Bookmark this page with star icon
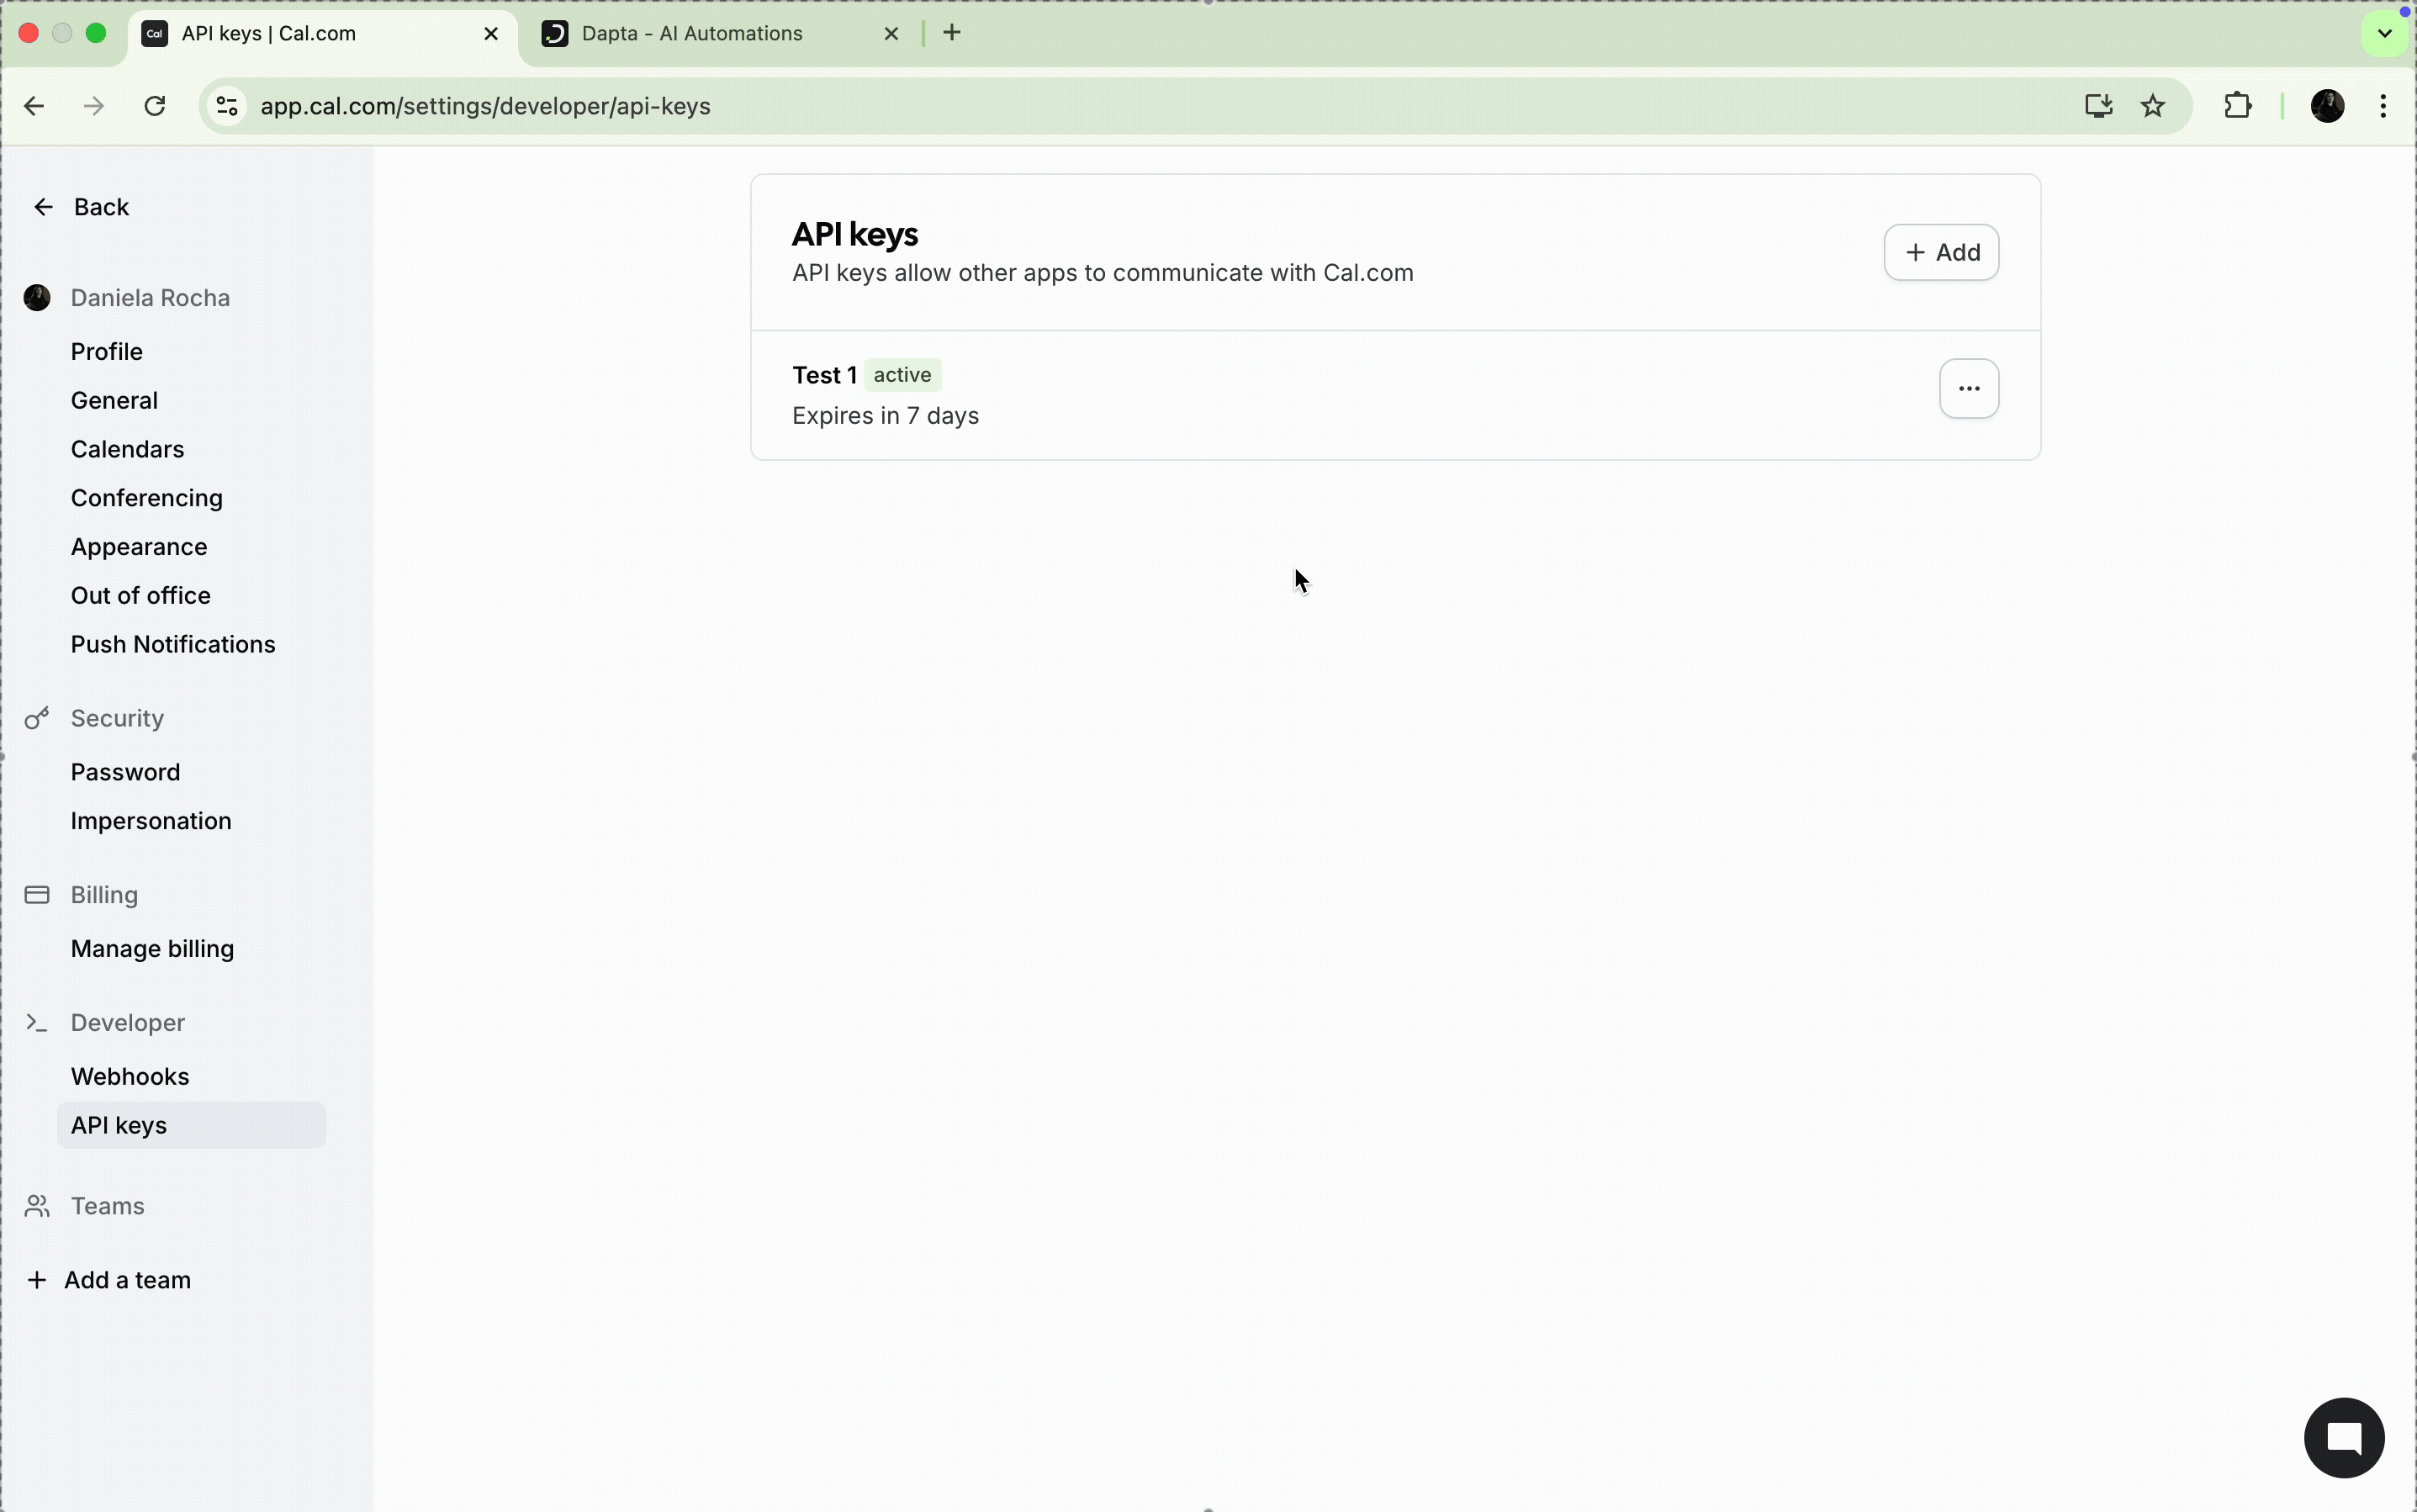 (x=2152, y=106)
